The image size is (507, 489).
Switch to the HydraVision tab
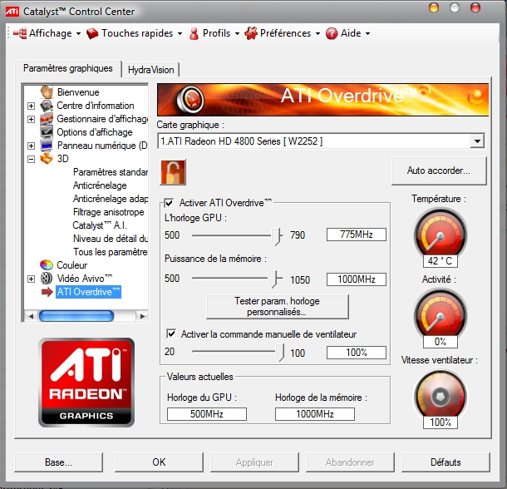click(x=150, y=70)
